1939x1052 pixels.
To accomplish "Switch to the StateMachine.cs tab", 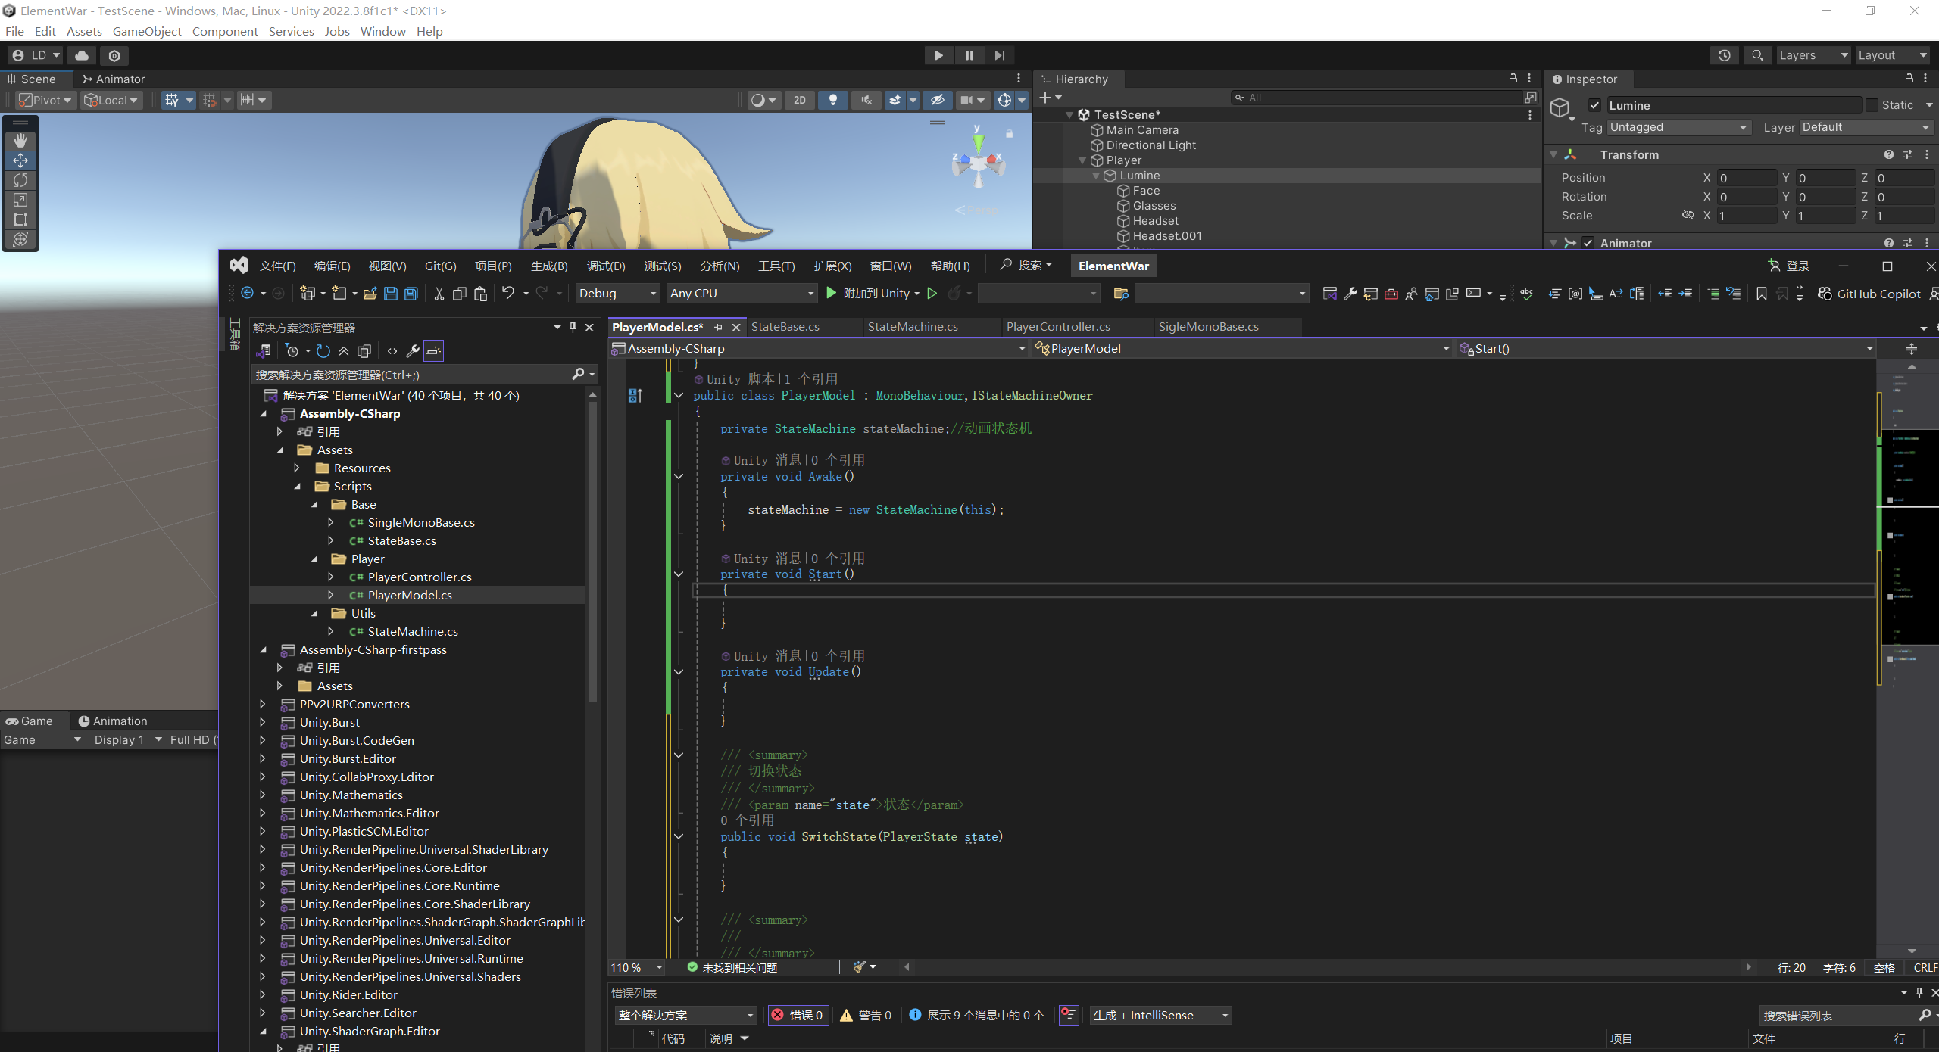I will click(x=913, y=327).
